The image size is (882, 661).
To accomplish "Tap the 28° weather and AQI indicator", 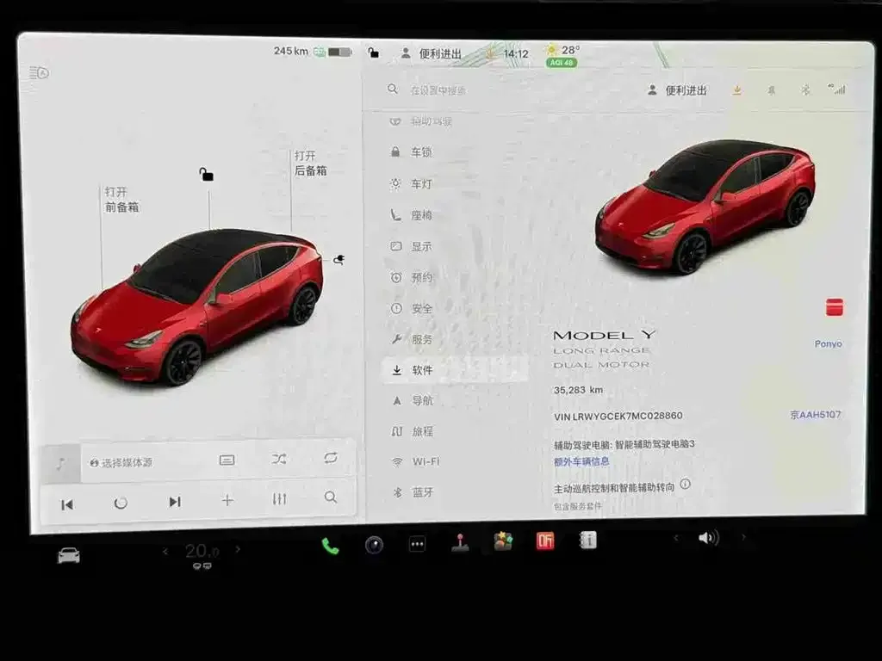I will [562, 55].
